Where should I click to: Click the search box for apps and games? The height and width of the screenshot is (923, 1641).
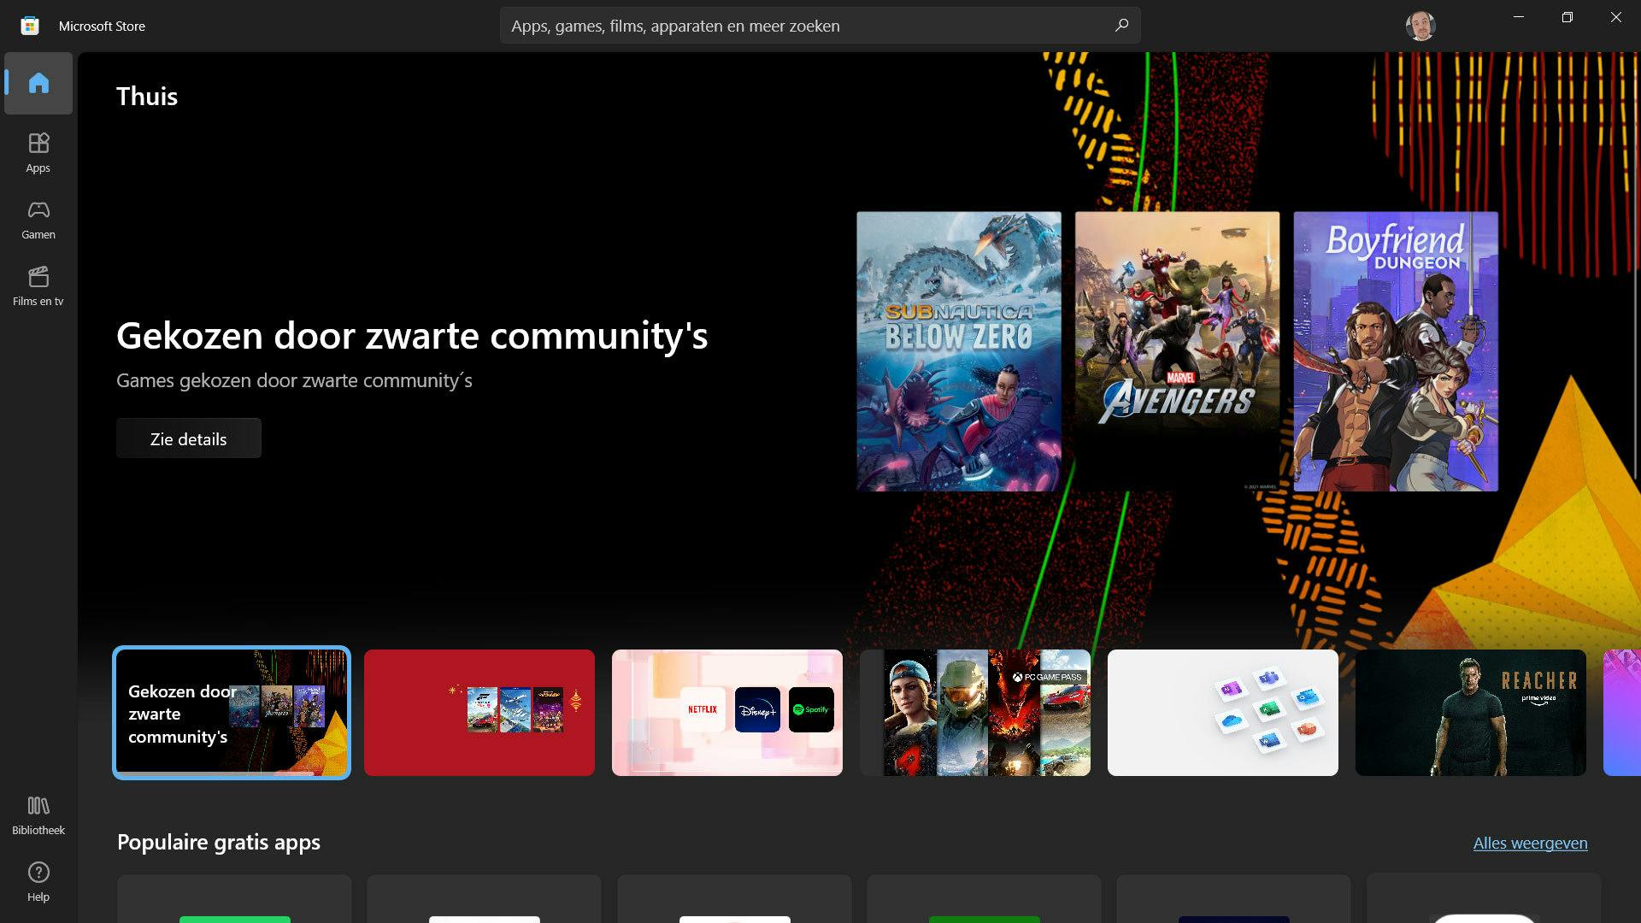803,26
